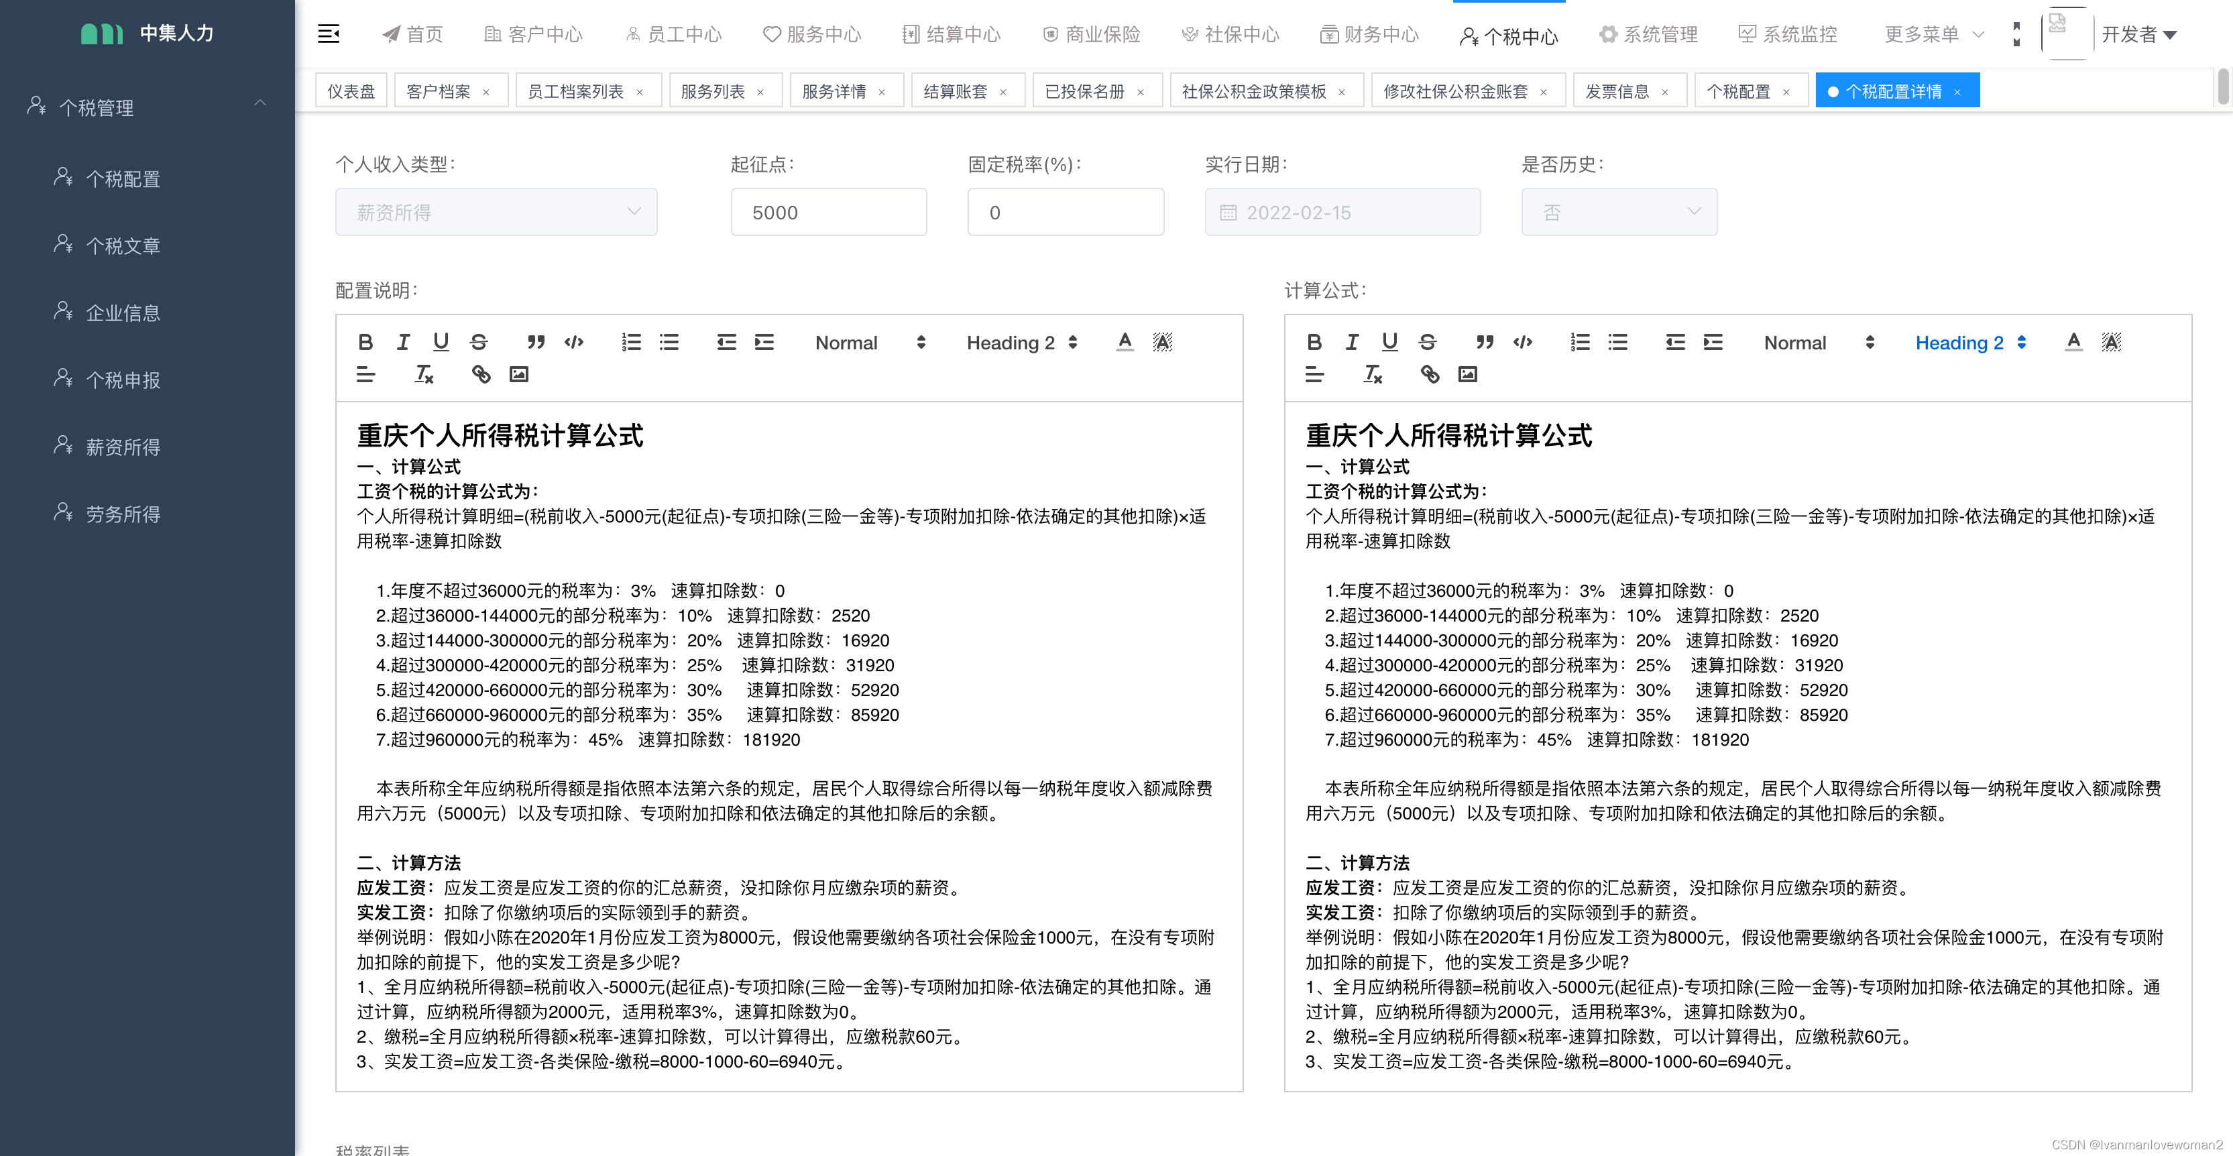
Task: Open background color picker in 配置说明 editor
Action: pyautogui.click(x=1163, y=342)
